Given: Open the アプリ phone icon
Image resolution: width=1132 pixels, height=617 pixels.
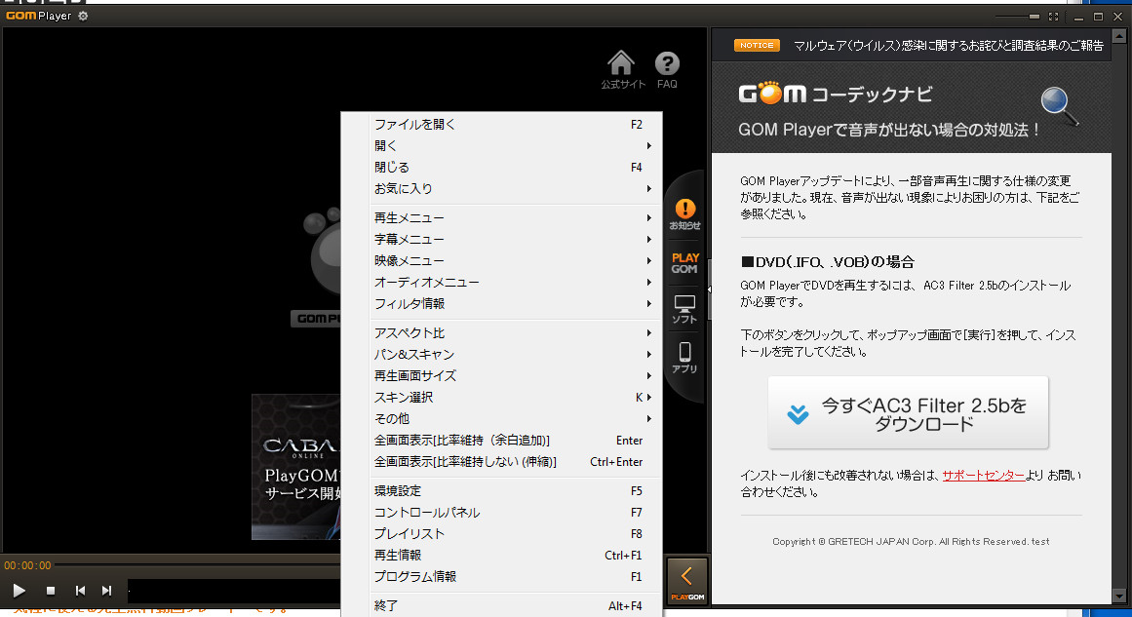Looking at the screenshot, I should (684, 357).
